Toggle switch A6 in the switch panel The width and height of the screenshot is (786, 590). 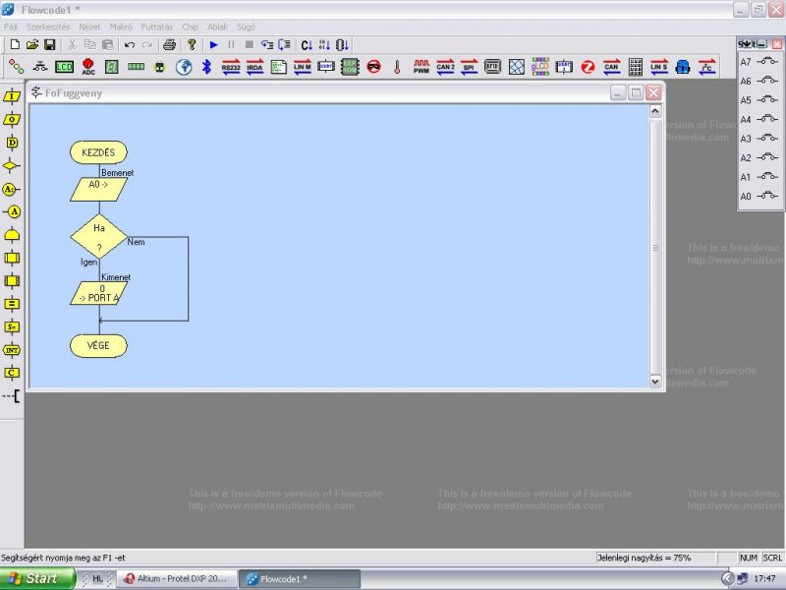(x=767, y=81)
